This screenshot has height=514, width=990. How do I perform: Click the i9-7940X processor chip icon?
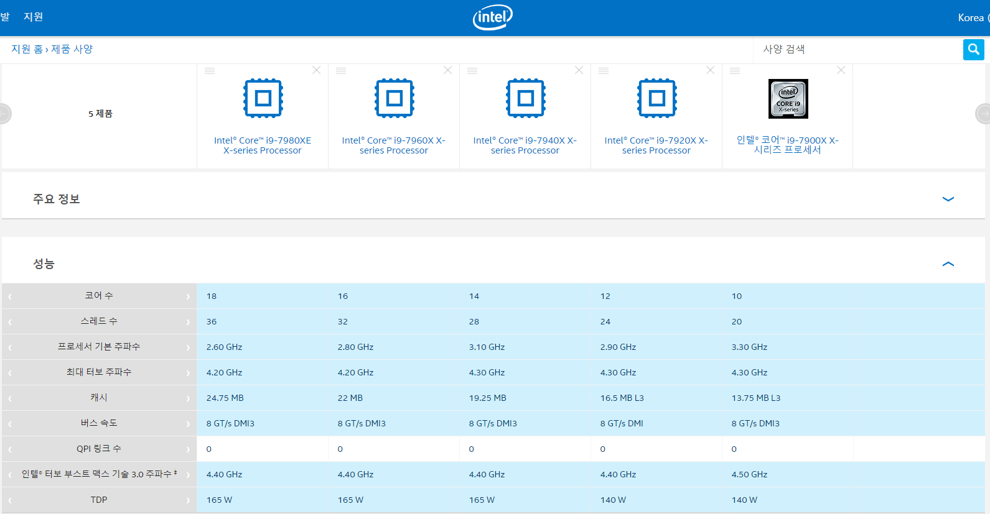[526, 98]
